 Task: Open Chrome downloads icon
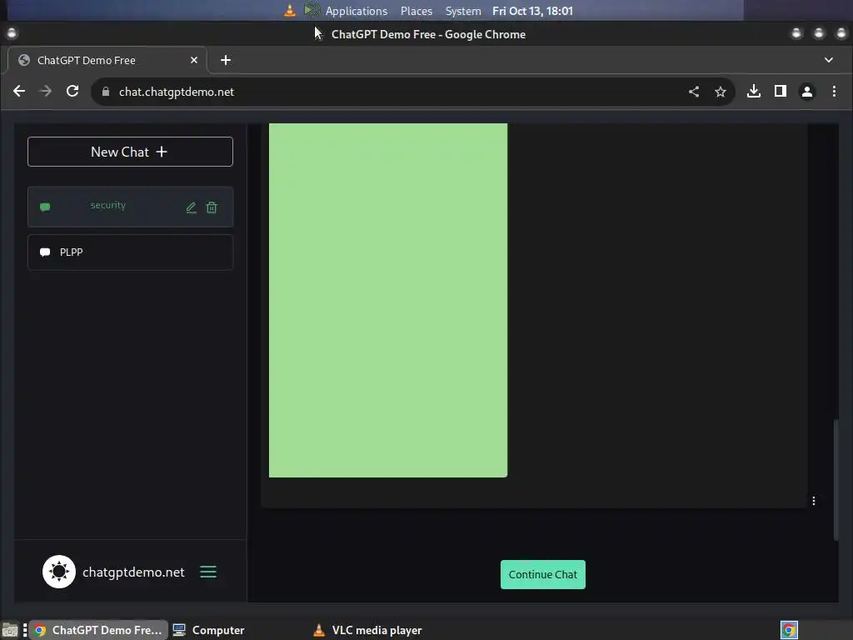tap(753, 92)
